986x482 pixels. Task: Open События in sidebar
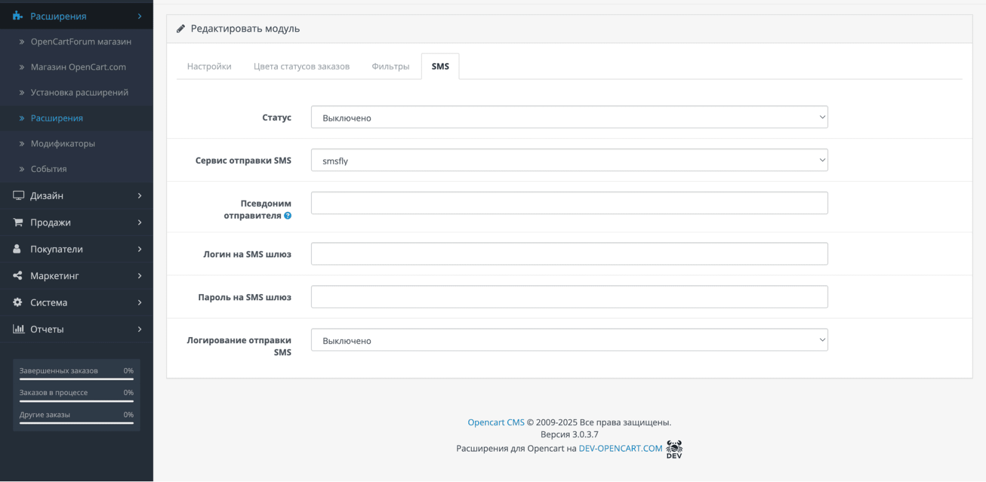click(49, 169)
